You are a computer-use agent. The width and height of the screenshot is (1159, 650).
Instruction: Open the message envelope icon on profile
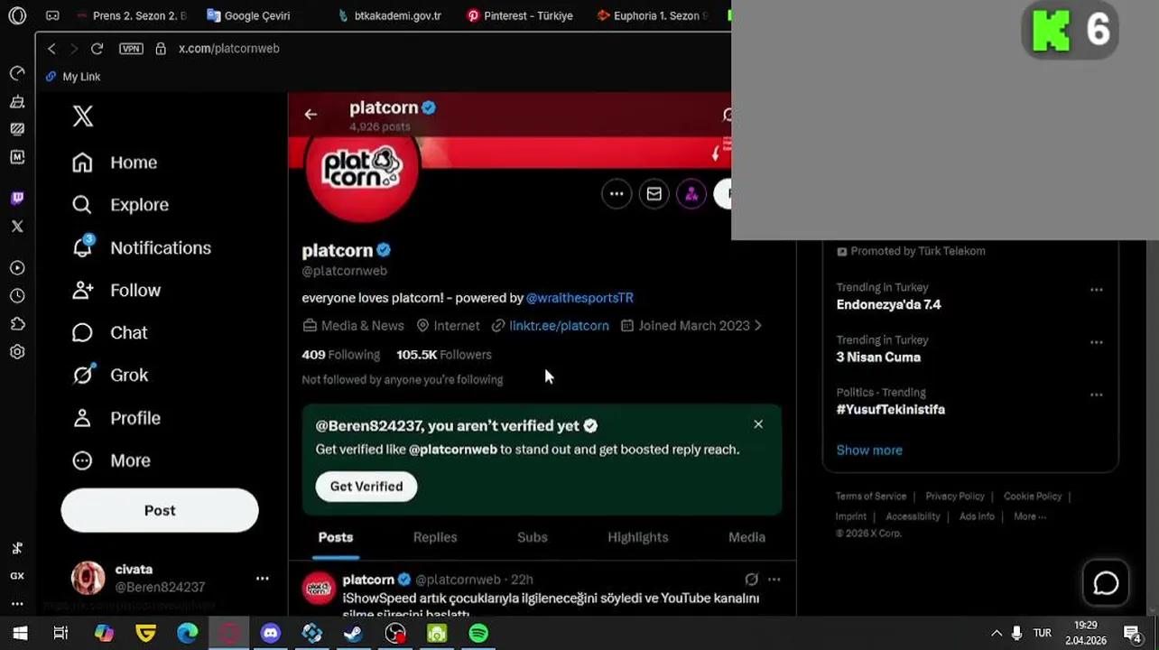(654, 193)
